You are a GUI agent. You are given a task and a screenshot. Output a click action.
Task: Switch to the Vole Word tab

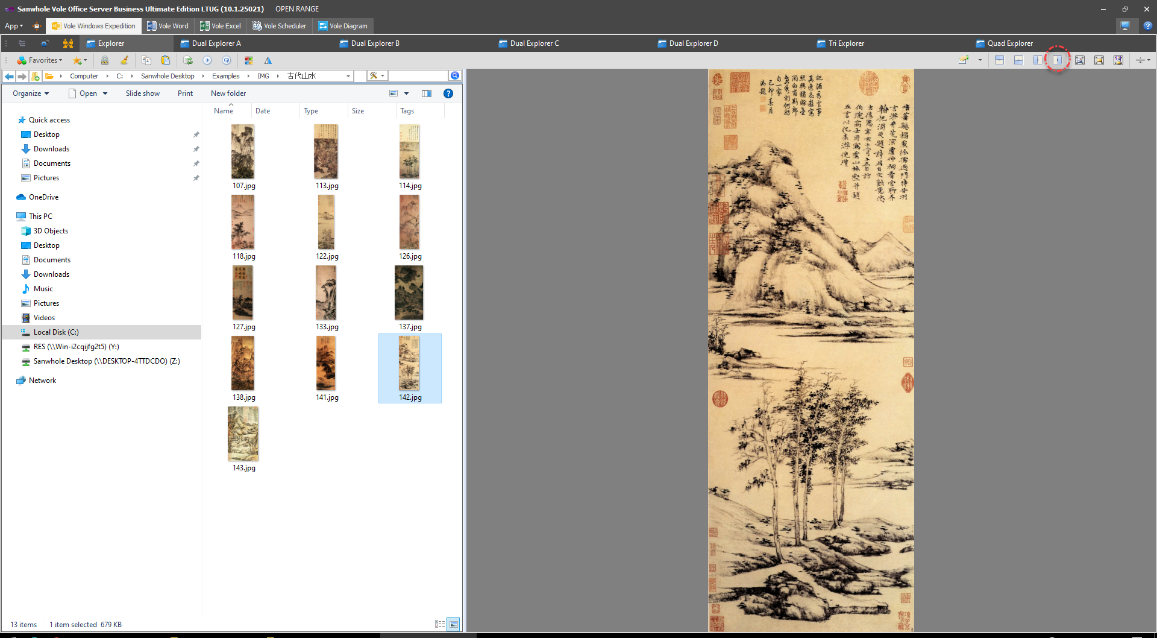(168, 26)
